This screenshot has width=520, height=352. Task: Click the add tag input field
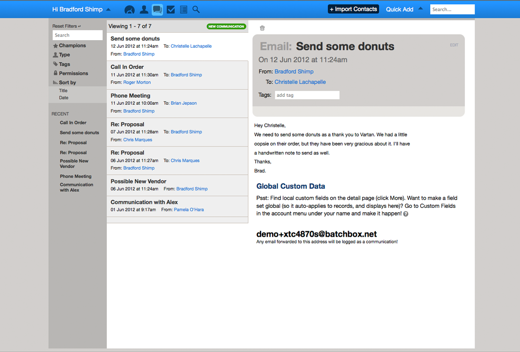(x=307, y=95)
